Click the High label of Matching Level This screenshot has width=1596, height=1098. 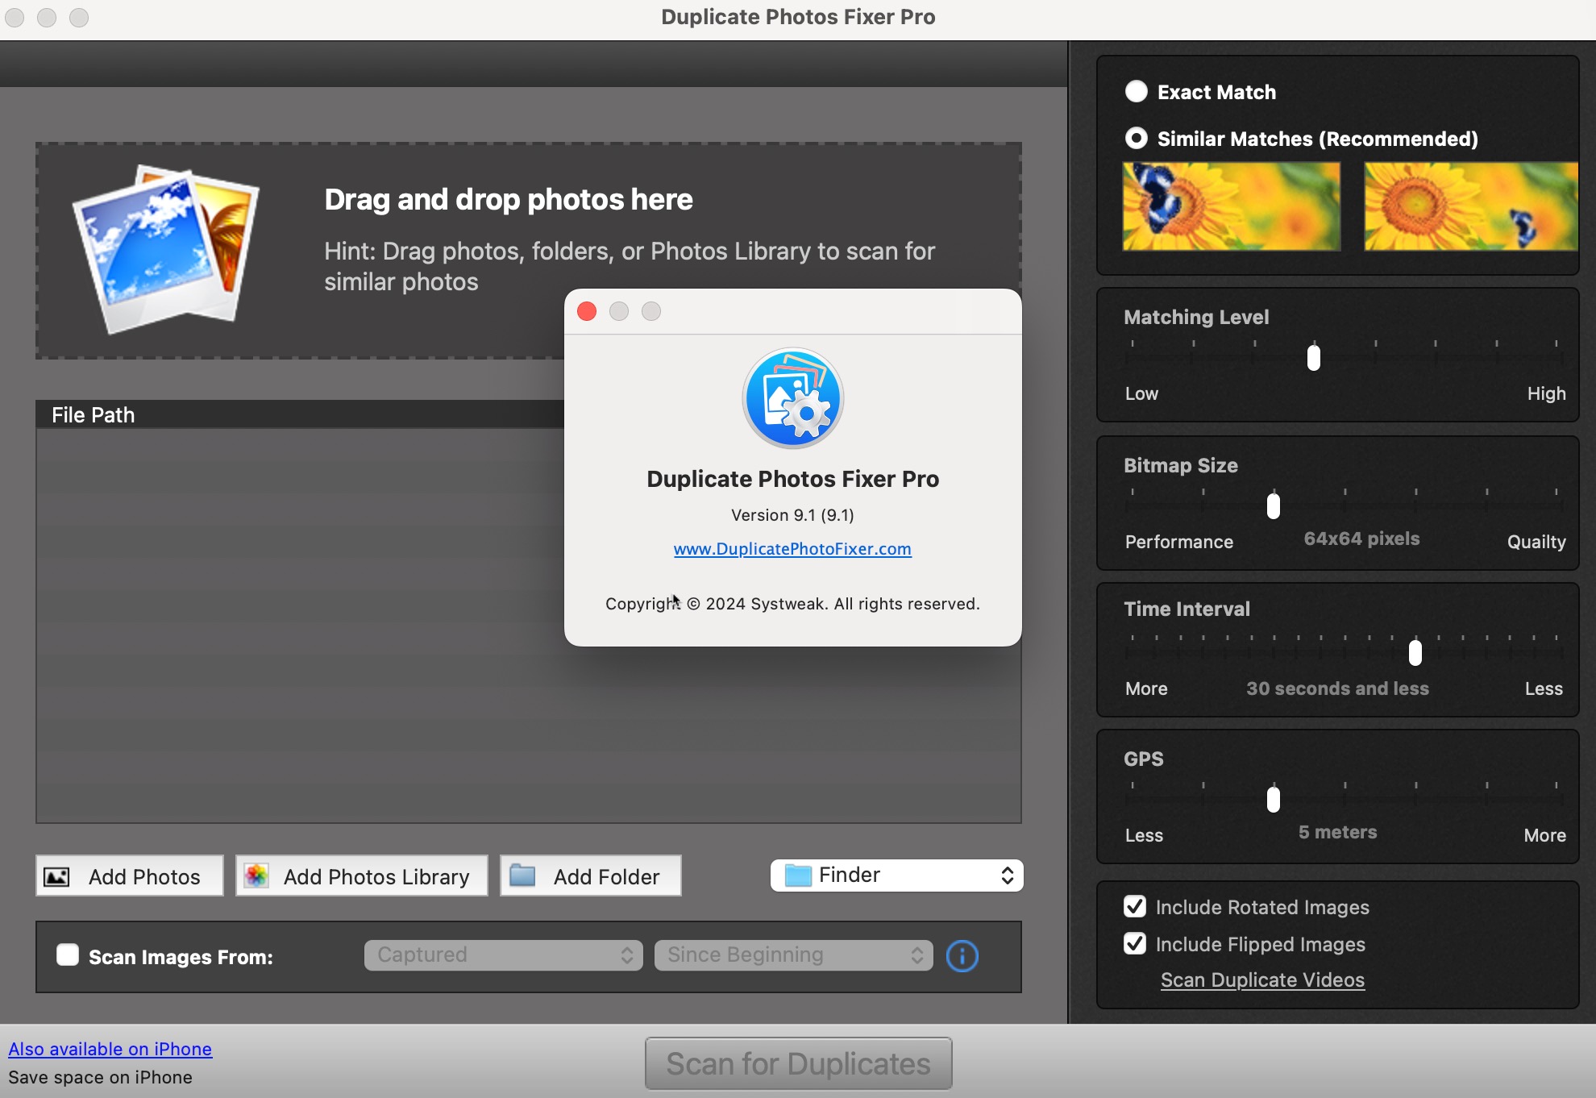[1546, 393]
